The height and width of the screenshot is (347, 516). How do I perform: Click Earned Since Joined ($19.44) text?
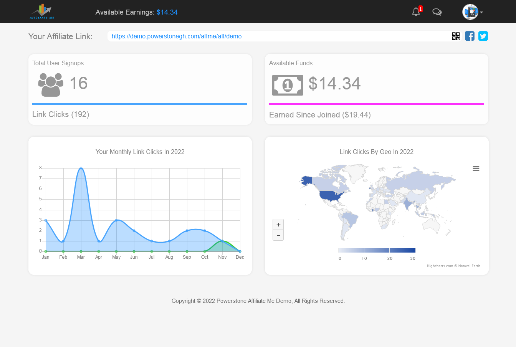point(320,115)
